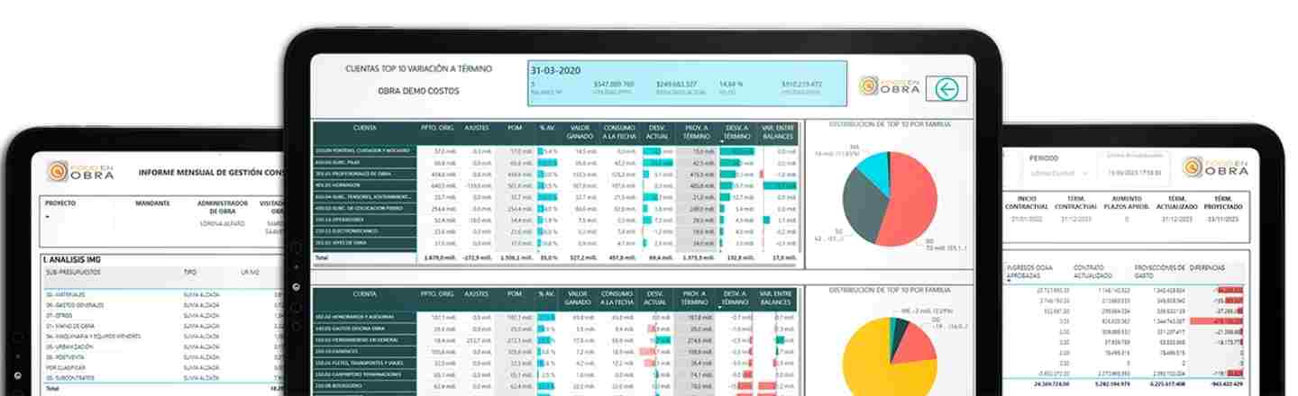Sort upper table by AJUSTES header
Screen dimensions: 1298x396
click(476, 129)
